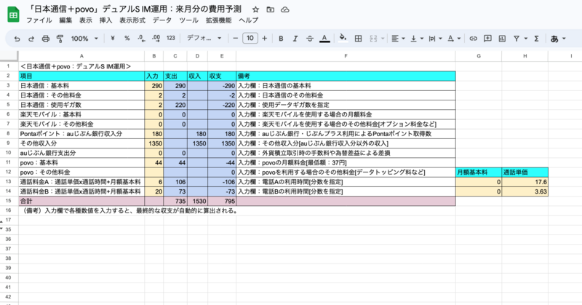This screenshot has height=305, width=582.
Task: Click the Undo arrow icon
Action: [17, 39]
